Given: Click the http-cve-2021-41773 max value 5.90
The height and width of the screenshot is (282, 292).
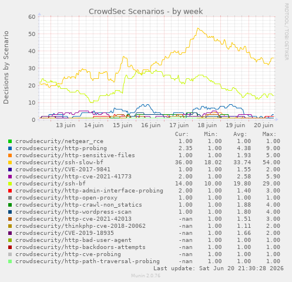Looking at the screenshot, I should click(x=273, y=177).
